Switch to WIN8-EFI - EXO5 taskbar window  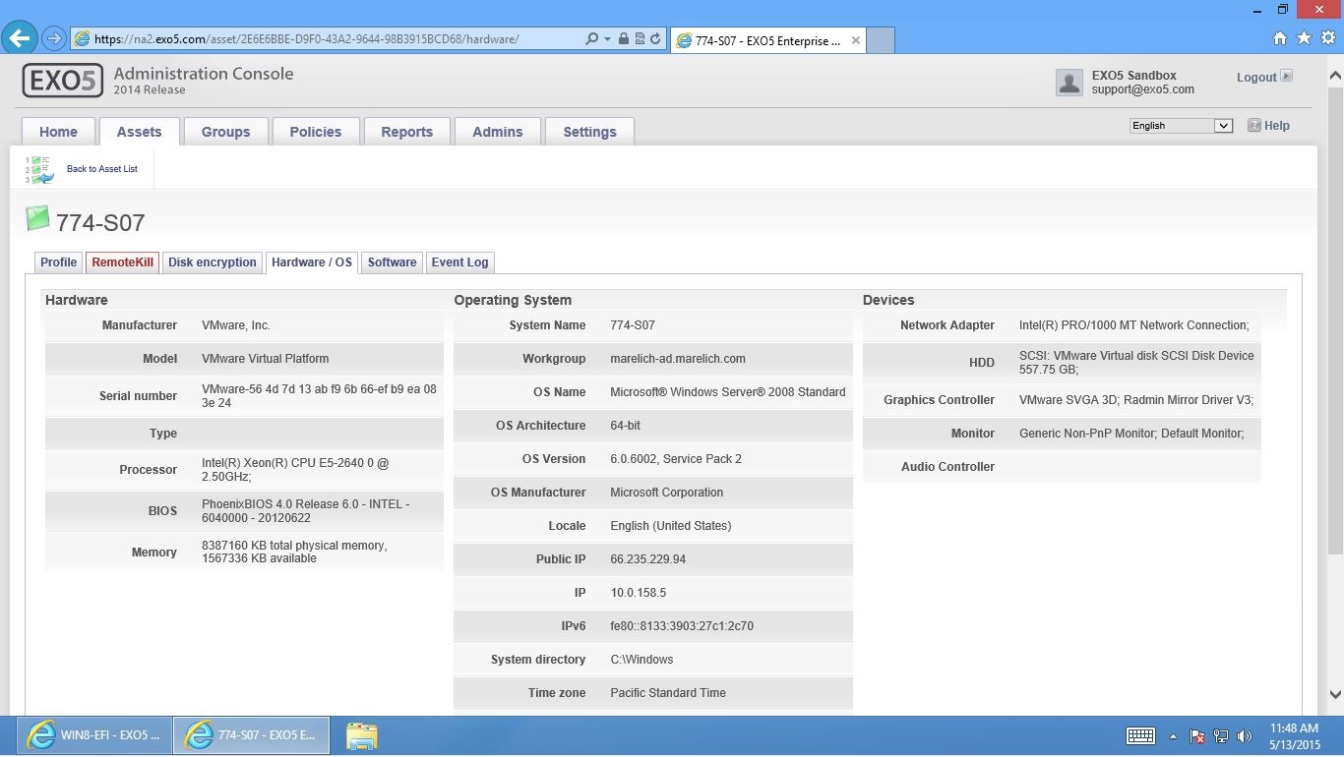click(92, 735)
